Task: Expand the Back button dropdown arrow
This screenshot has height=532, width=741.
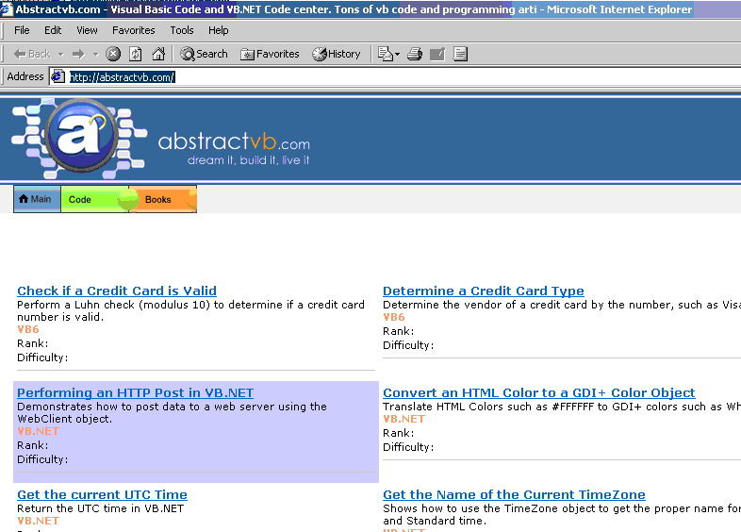Action: coord(61,54)
